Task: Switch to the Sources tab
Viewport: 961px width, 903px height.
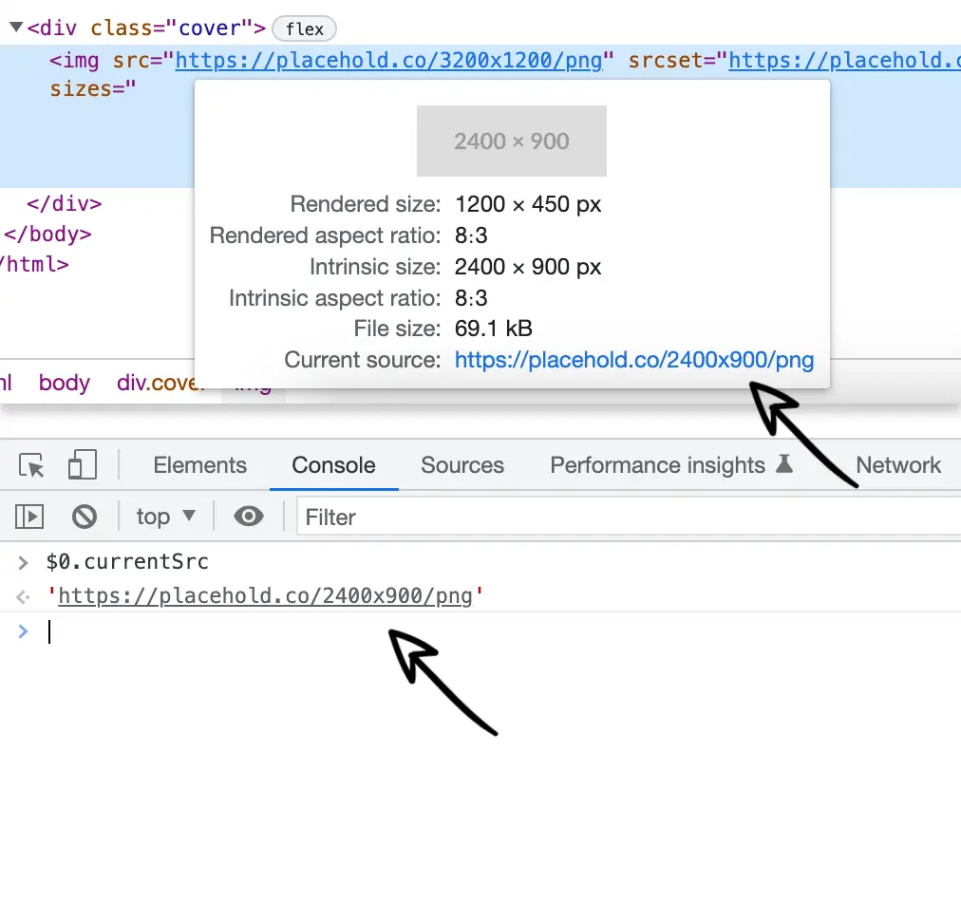Action: tap(462, 465)
